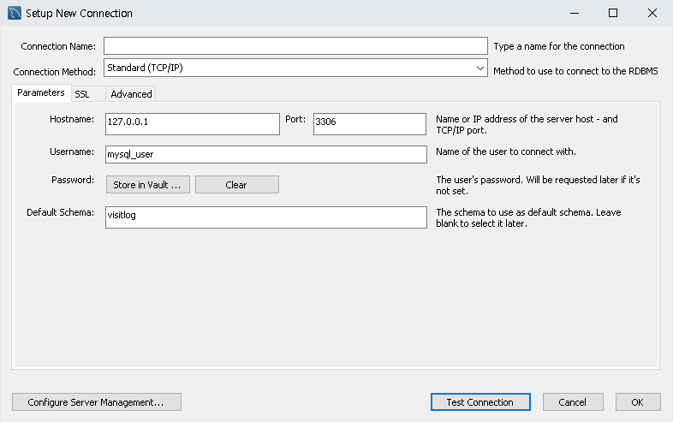This screenshot has width=673, height=422.
Task: Click the 'Password:' label
Action: click(73, 180)
